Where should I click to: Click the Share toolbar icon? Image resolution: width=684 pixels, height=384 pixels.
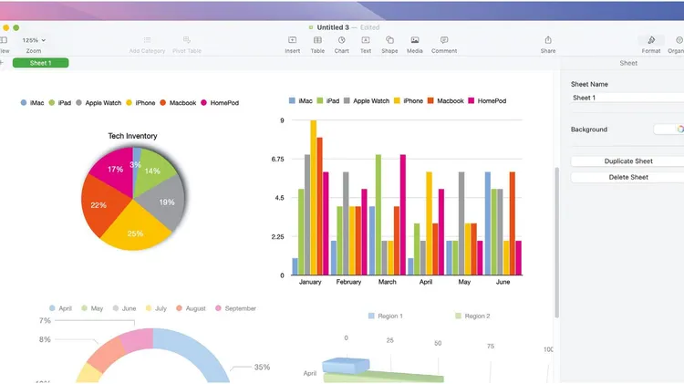coord(548,40)
